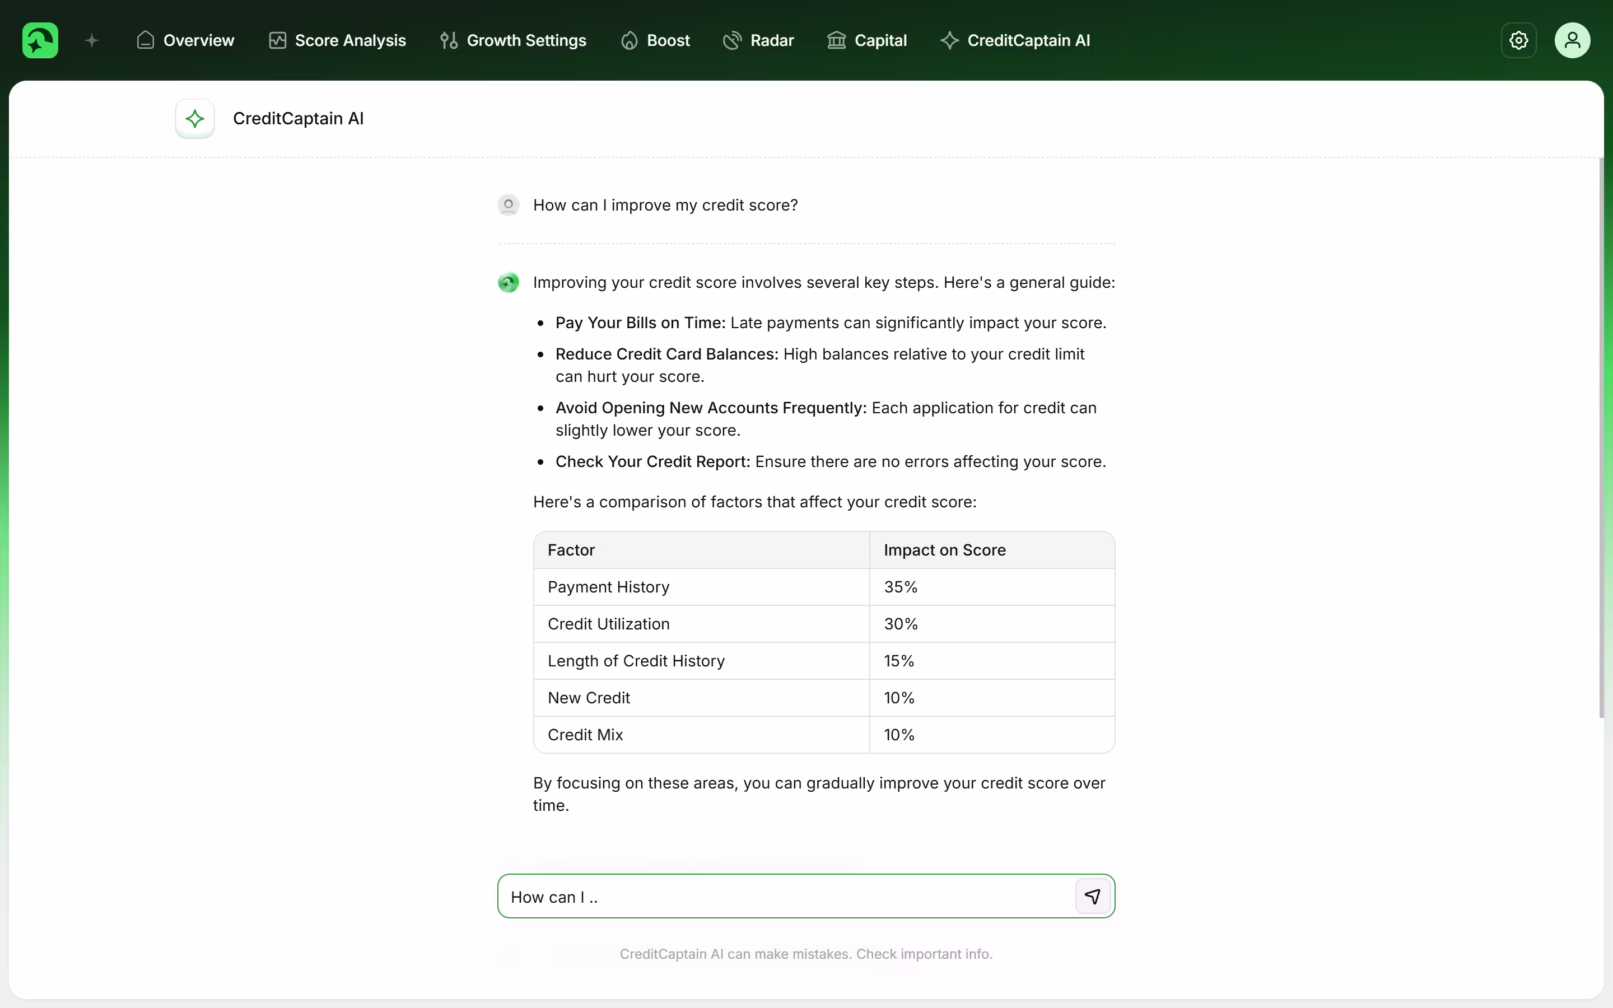The height and width of the screenshot is (1008, 1613).
Task: Open settings via the gear icon
Action: [1518, 41]
